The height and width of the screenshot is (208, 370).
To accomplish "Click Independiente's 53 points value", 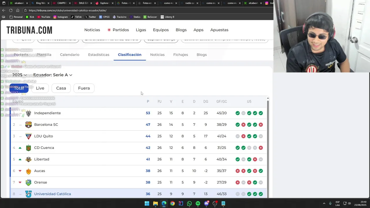I will (x=148, y=113).
